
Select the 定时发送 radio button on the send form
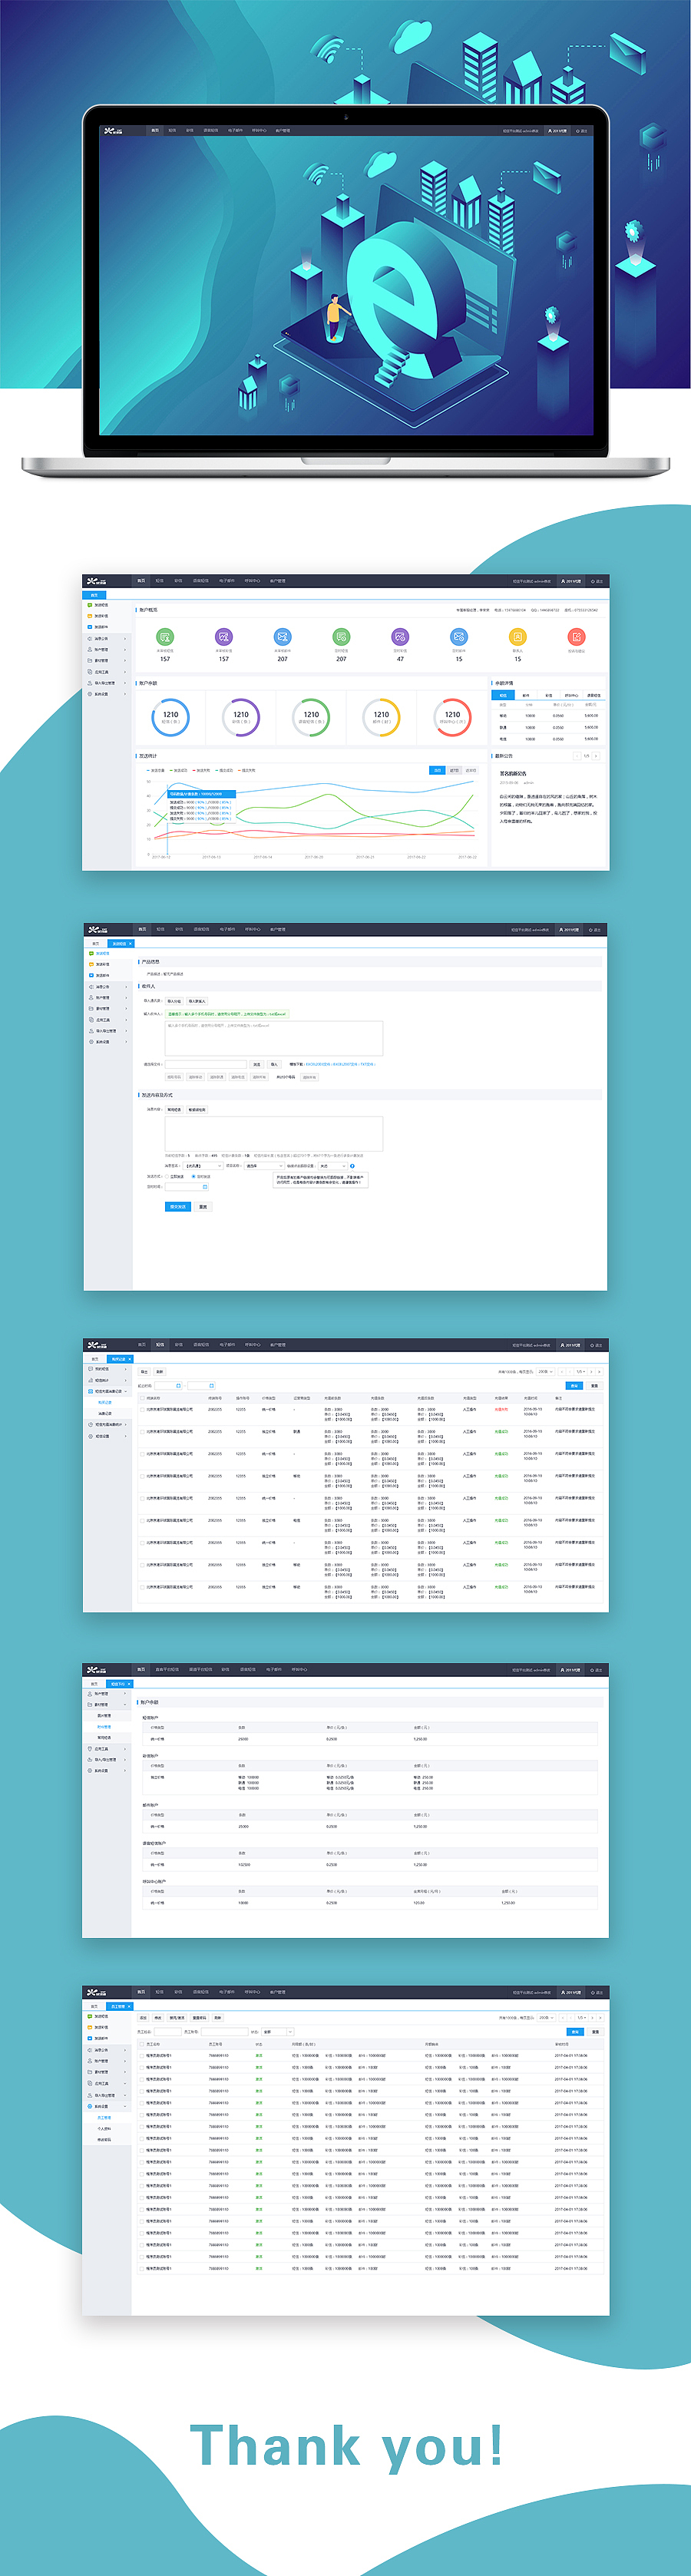pyautogui.click(x=193, y=1176)
